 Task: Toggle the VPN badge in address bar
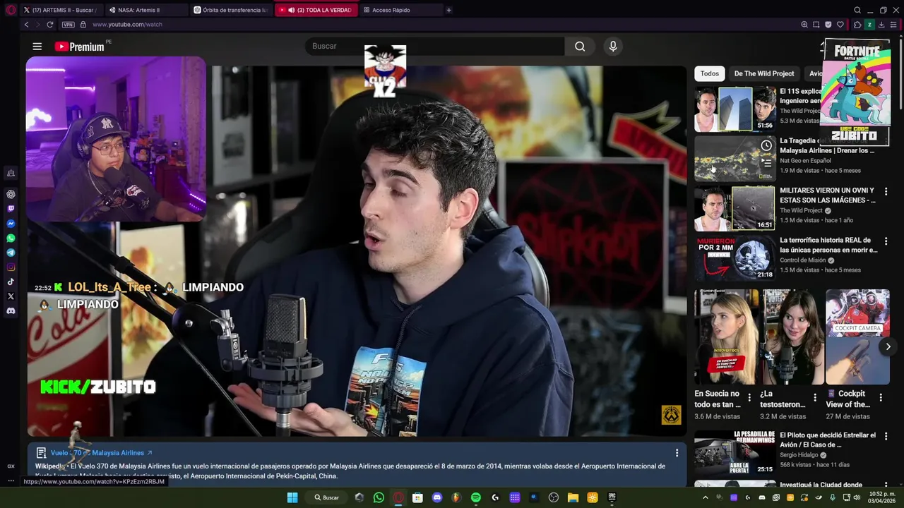pyautogui.click(x=68, y=25)
